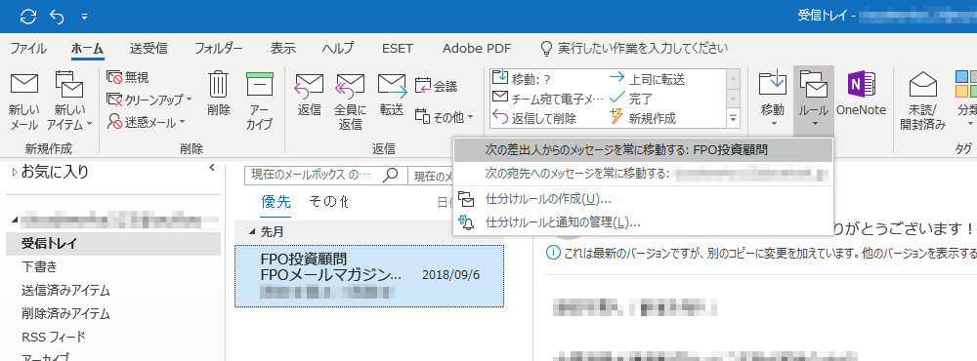
Task: Collapse the 先月 message group
Action: click(252, 232)
